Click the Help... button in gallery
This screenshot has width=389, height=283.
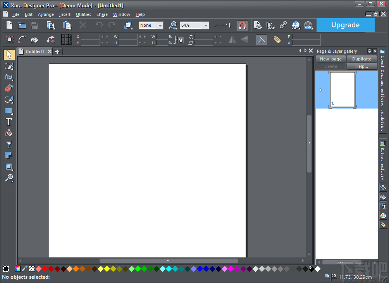[x=361, y=66]
